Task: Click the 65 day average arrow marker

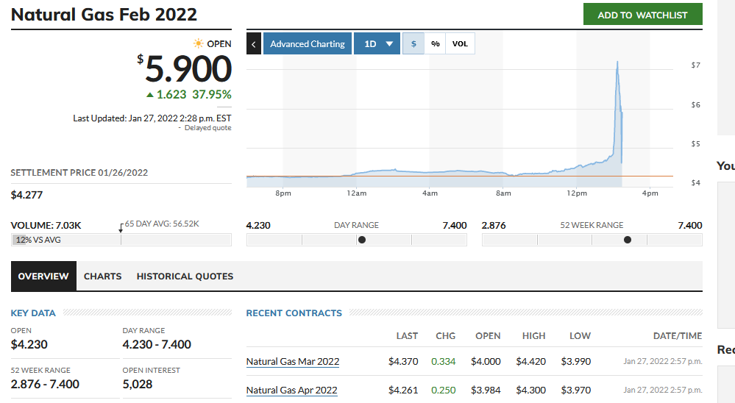Action: [x=121, y=228]
